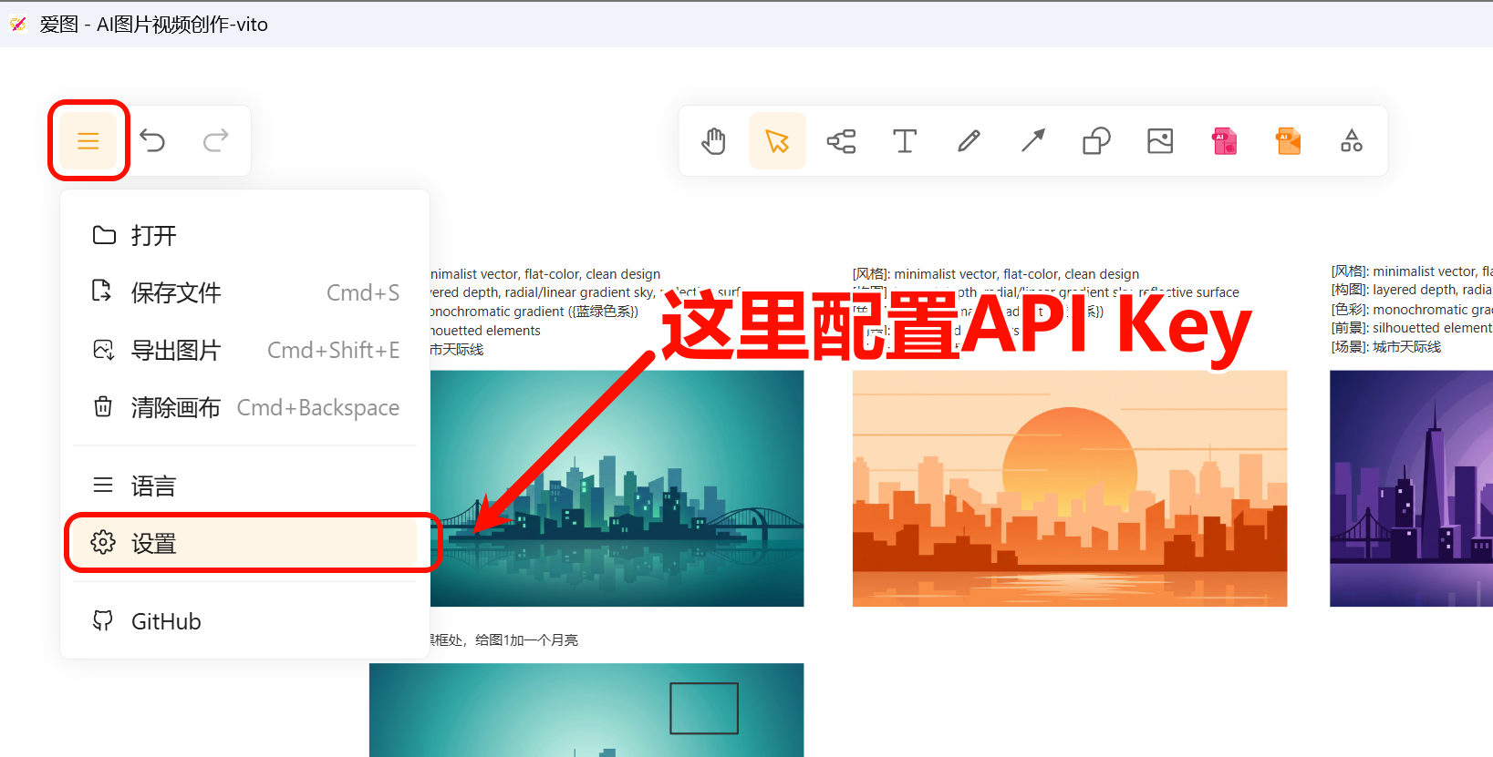Open the Shapes tool

1096,141
